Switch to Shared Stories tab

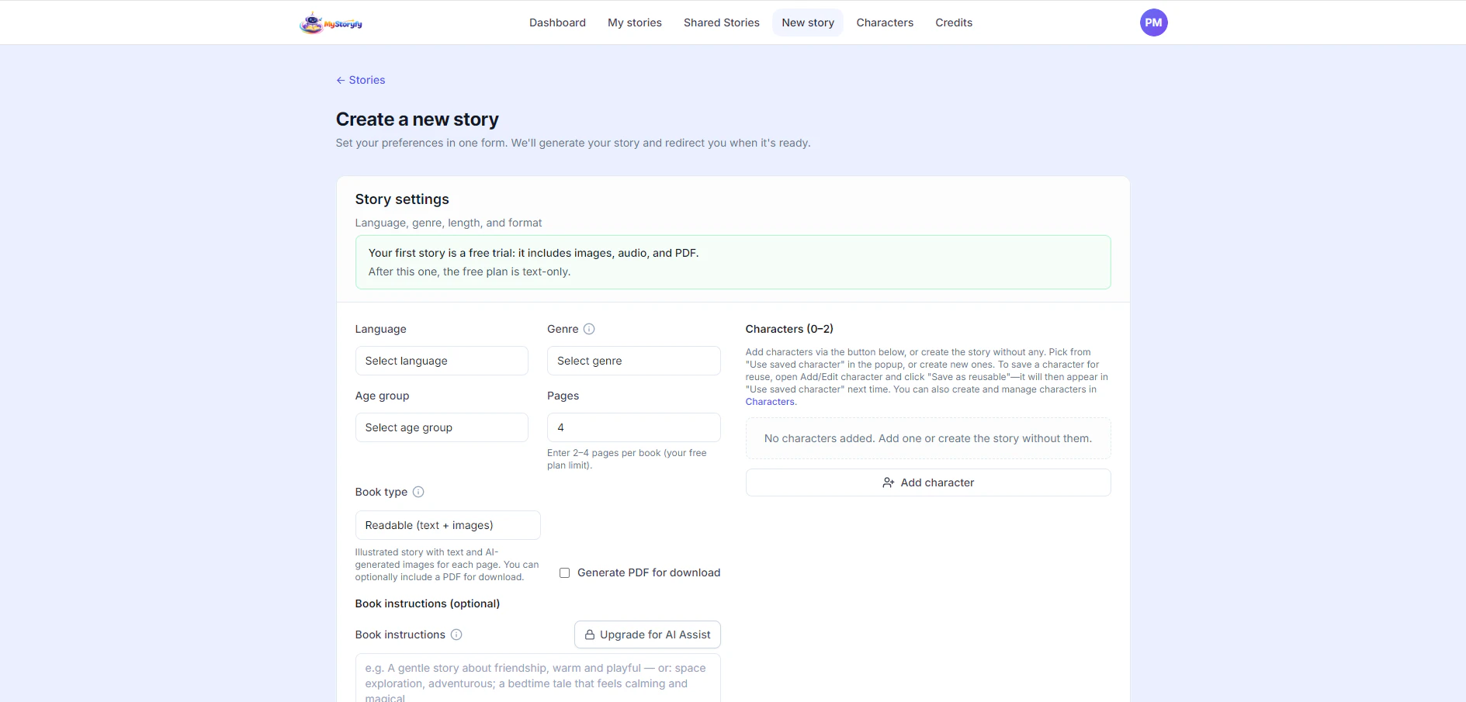click(x=722, y=22)
